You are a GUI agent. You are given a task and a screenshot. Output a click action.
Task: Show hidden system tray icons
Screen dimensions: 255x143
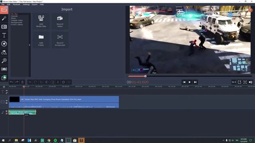click(224, 140)
